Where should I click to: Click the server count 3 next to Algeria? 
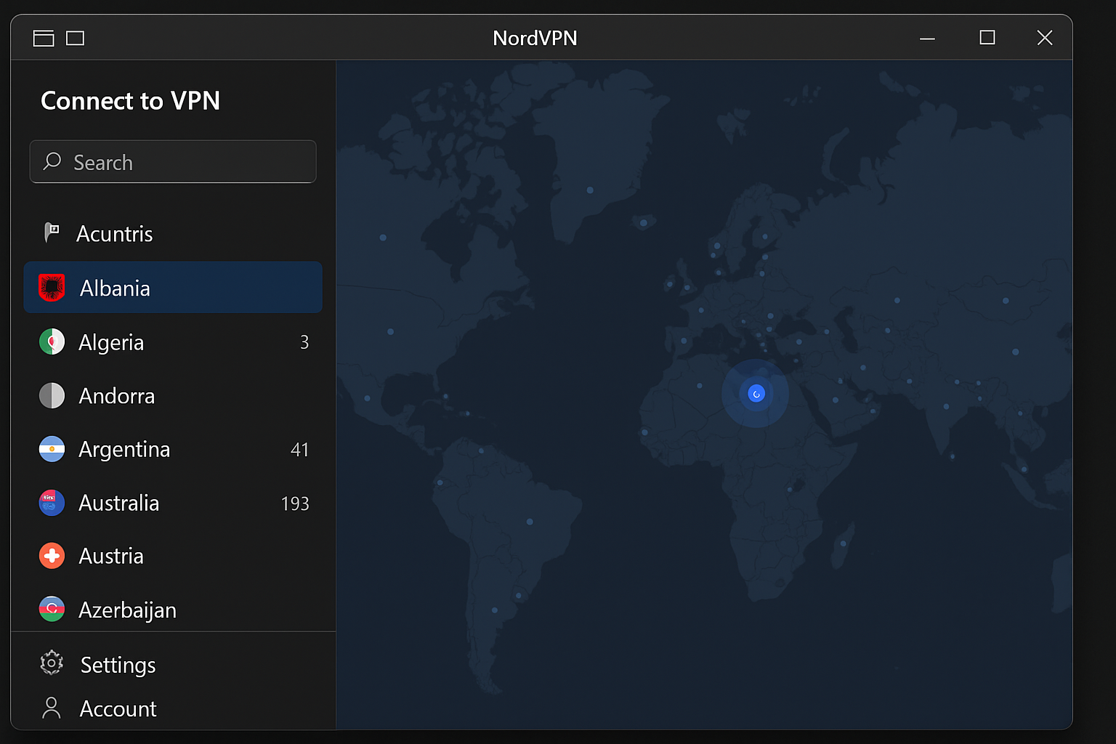[304, 342]
